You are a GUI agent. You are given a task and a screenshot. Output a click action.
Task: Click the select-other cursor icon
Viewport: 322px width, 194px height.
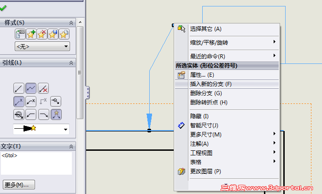click(181, 29)
